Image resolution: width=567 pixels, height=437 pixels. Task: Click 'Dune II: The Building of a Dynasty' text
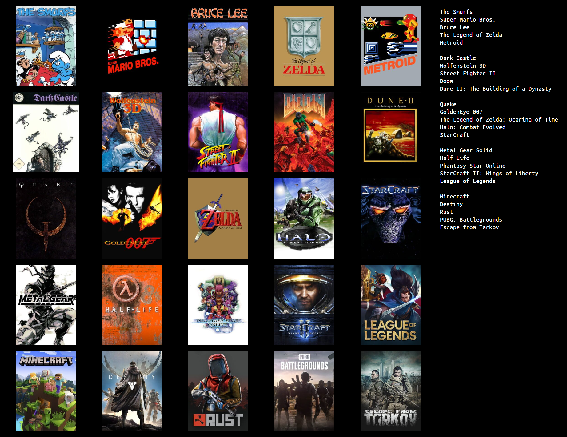tap(495, 89)
